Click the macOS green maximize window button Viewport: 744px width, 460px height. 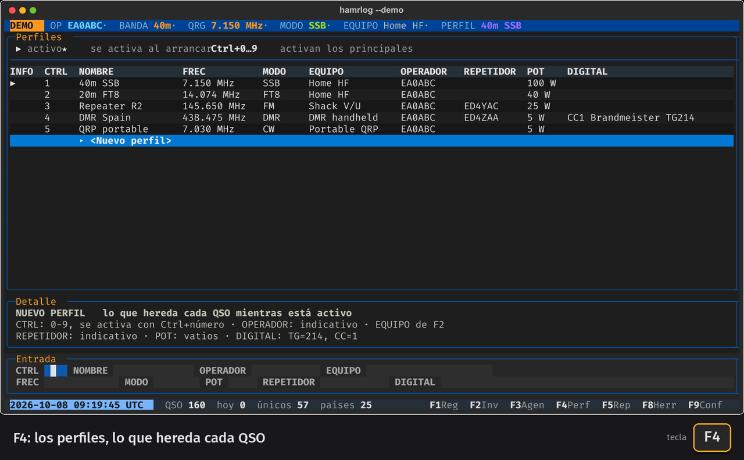tap(33, 10)
